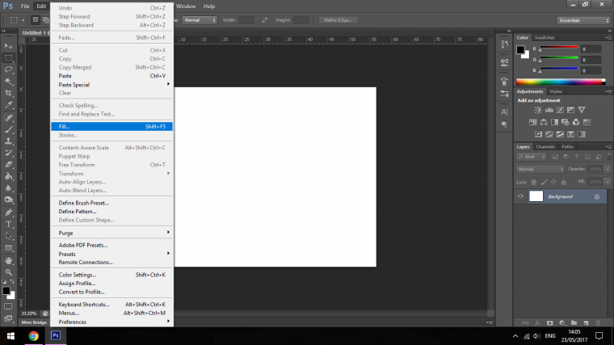Select the Paint Bucket tool

(x=8, y=176)
